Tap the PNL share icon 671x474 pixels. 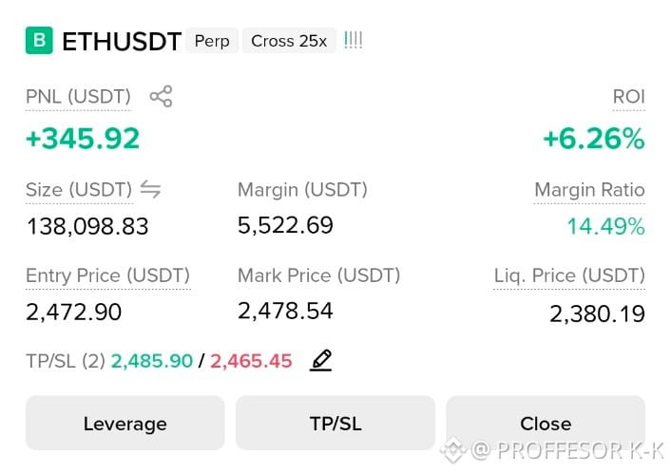[x=161, y=96]
